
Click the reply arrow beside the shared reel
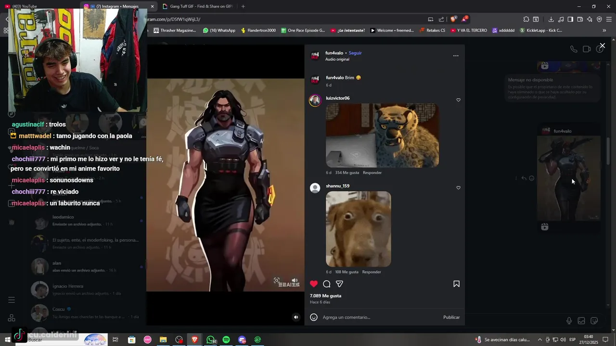(x=524, y=178)
